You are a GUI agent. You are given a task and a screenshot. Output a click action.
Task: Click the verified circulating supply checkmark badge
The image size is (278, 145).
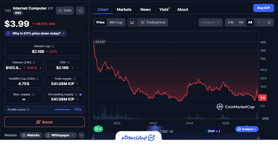(x=81, y=95)
